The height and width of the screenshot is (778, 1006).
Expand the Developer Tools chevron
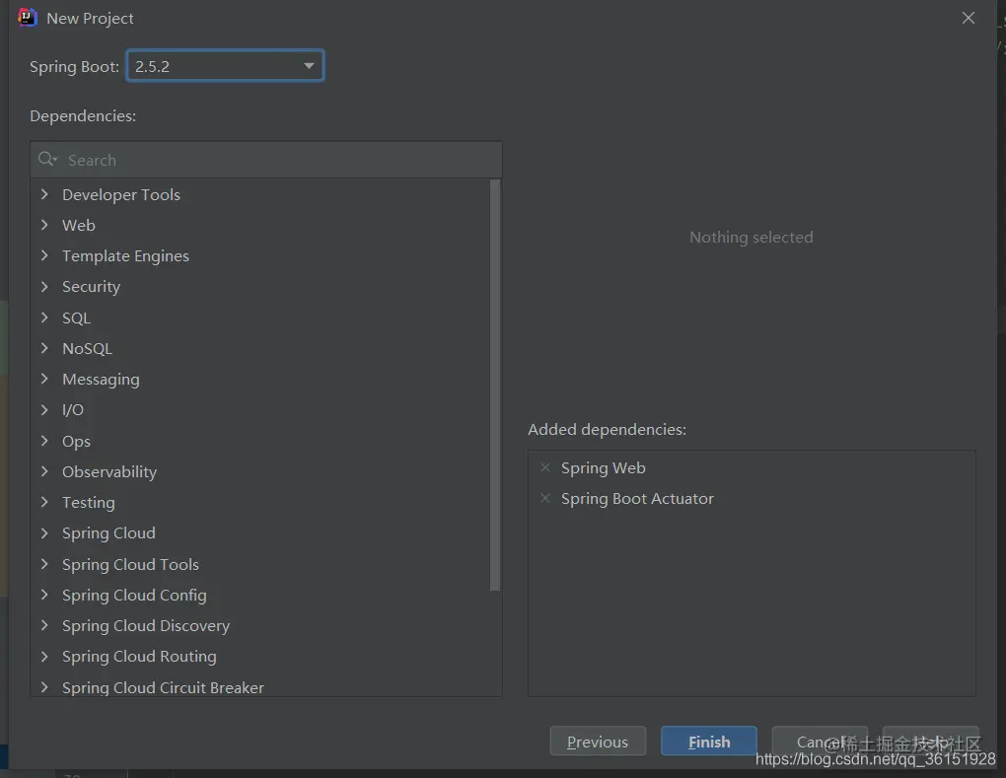pos(44,194)
